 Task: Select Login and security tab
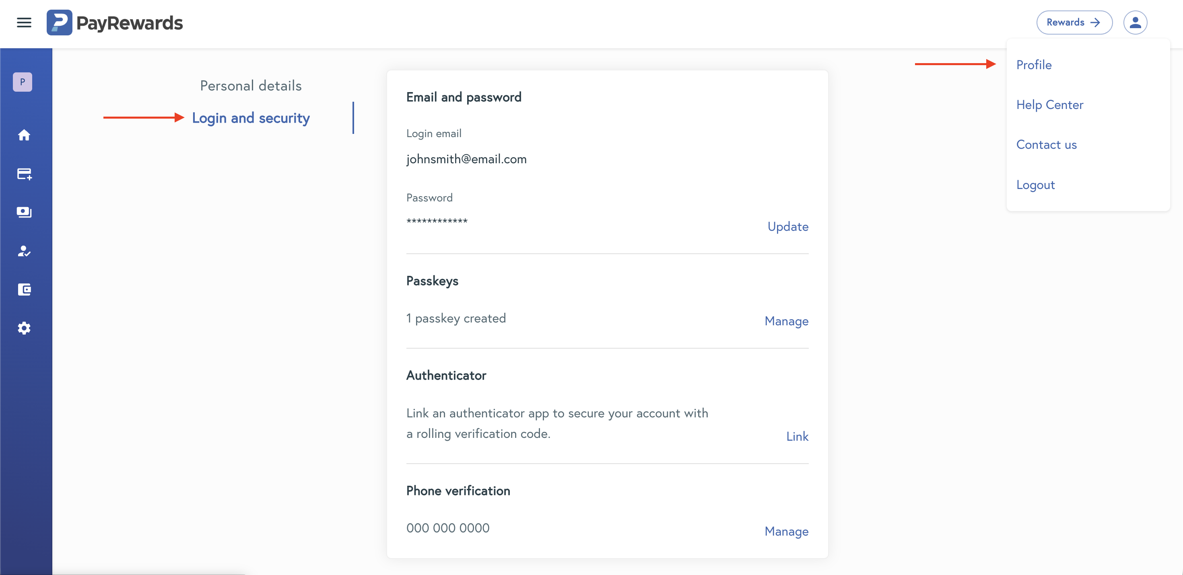click(251, 118)
